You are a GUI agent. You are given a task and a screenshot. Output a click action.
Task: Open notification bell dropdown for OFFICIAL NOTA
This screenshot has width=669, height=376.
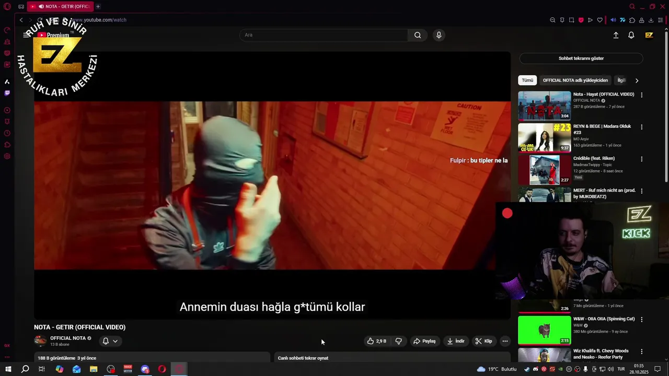pos(110,341)
